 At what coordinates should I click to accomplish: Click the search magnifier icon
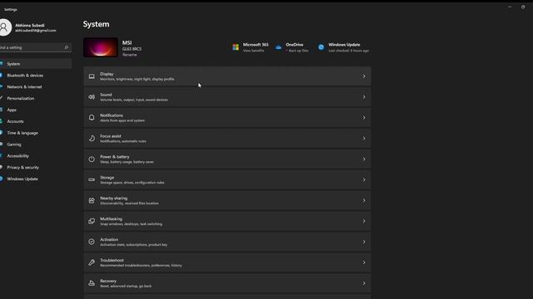click(67, 47)
